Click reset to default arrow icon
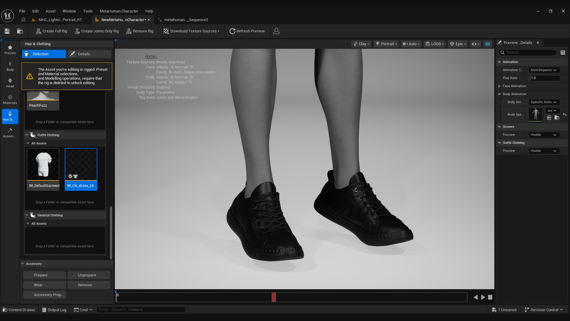 (565, 115)
